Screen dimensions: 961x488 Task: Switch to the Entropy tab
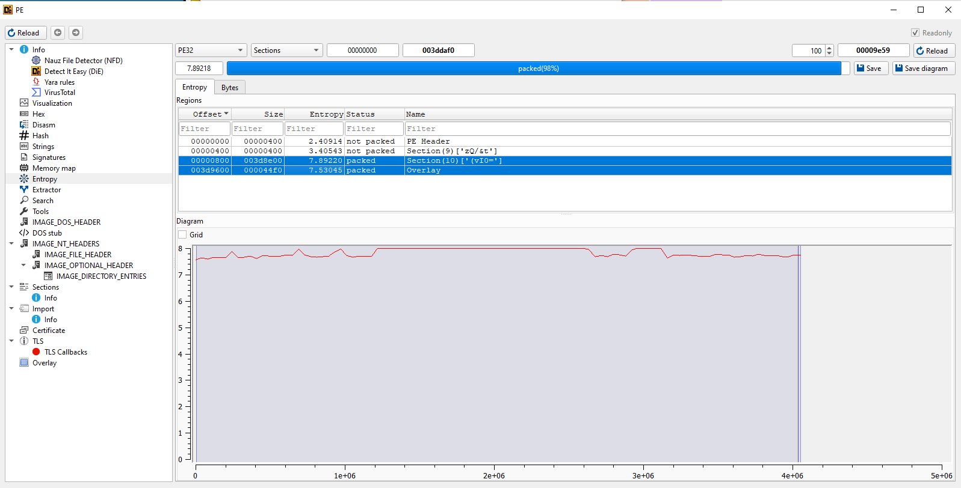tap(194, 87)
